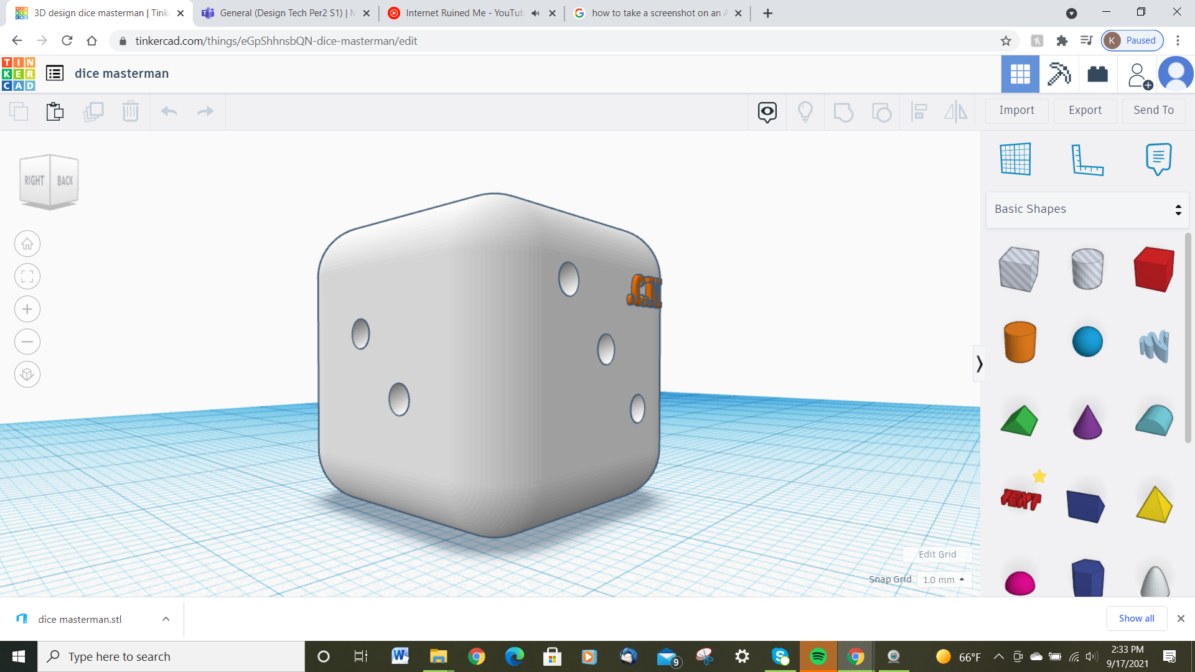The width and height of the screenshot is (1195, 672).
Task: Click the Duplicate and repeat icon
Action: point(93,111)
